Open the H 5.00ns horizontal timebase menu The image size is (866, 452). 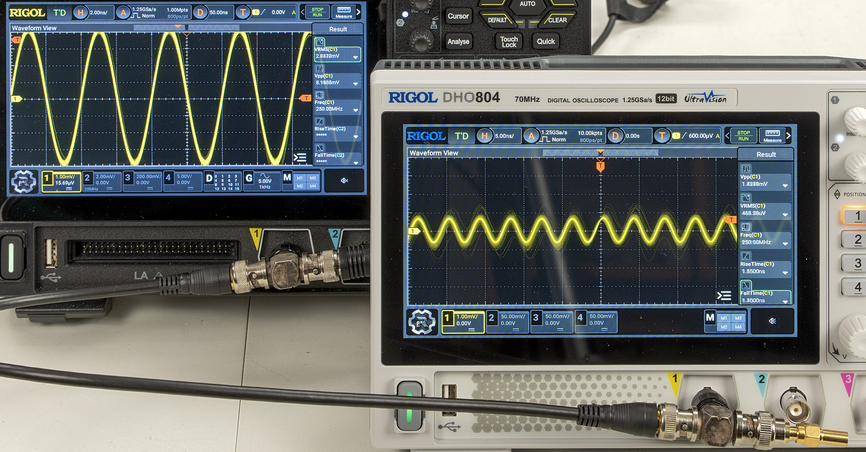(x=498, y=136)
